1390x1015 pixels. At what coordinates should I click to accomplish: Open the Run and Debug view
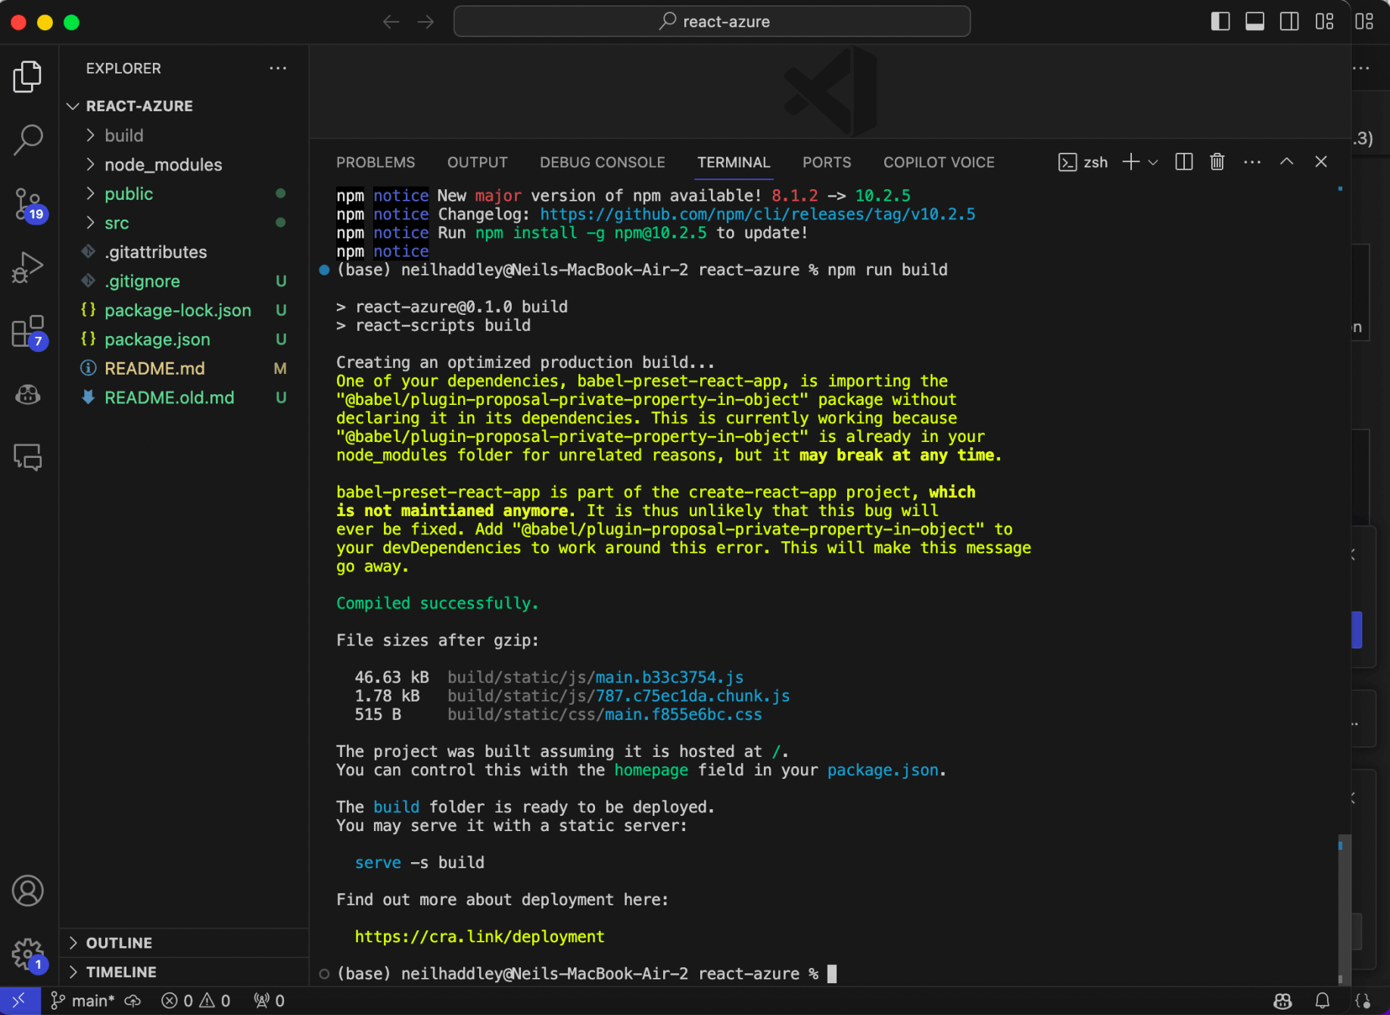(x=28, y=267)
